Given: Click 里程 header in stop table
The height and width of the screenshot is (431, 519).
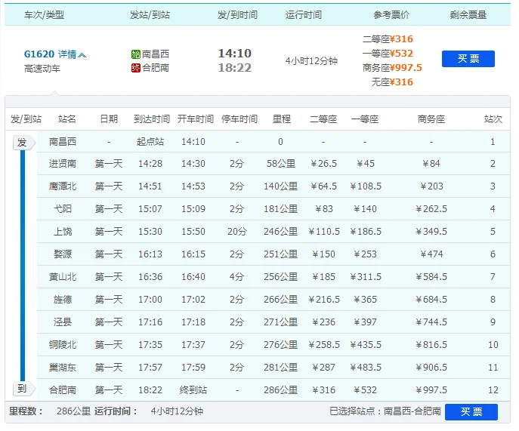Looking at the screenshot, I should click(282, 119).
